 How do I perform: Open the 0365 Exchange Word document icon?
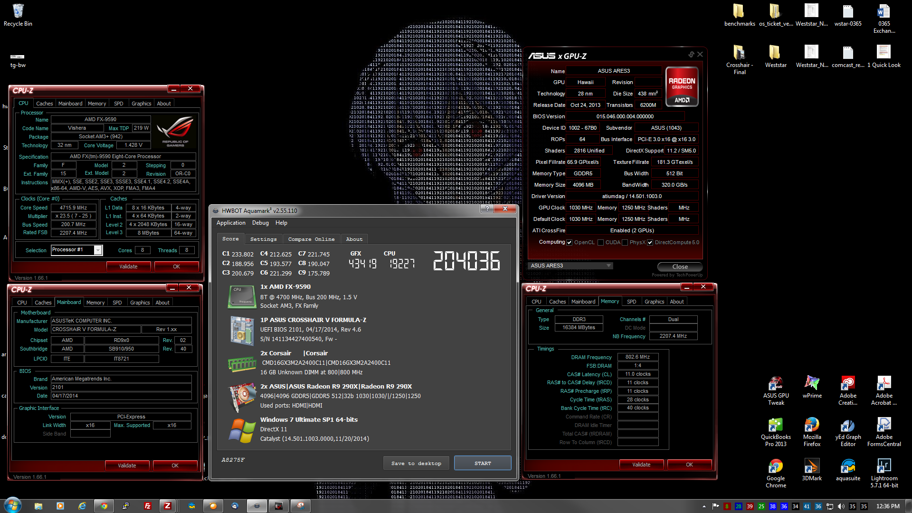884,19
